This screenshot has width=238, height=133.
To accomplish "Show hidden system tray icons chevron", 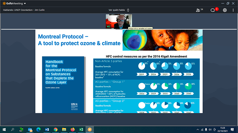I will pyautogui.click(x=198, y=129).
